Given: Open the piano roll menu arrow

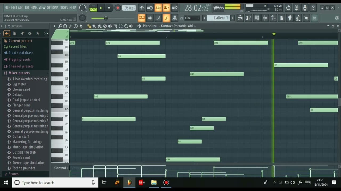Looking at the screenshot, I should click(55, 26).
